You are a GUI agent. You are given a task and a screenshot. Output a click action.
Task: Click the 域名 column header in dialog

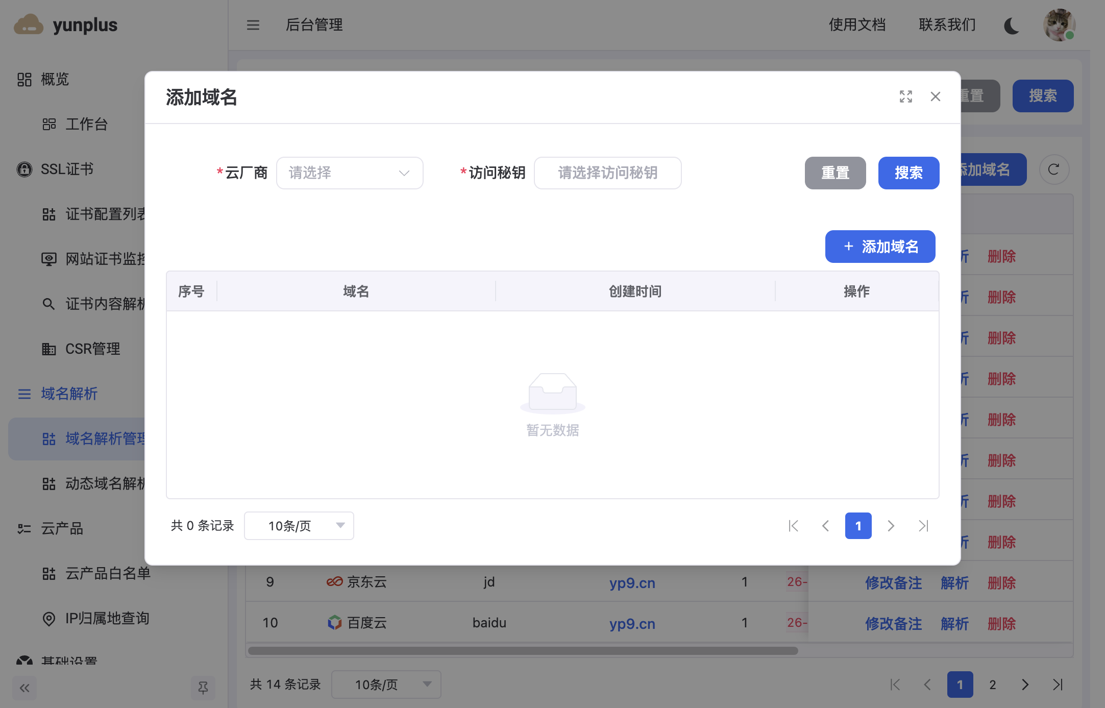point(356,291)
